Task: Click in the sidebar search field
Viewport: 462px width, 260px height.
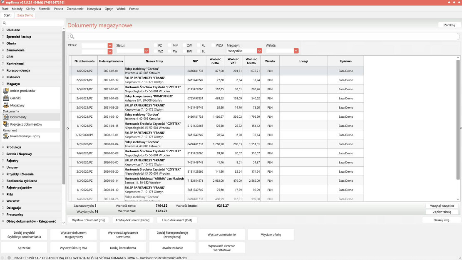Action: (x=32, y=23)
